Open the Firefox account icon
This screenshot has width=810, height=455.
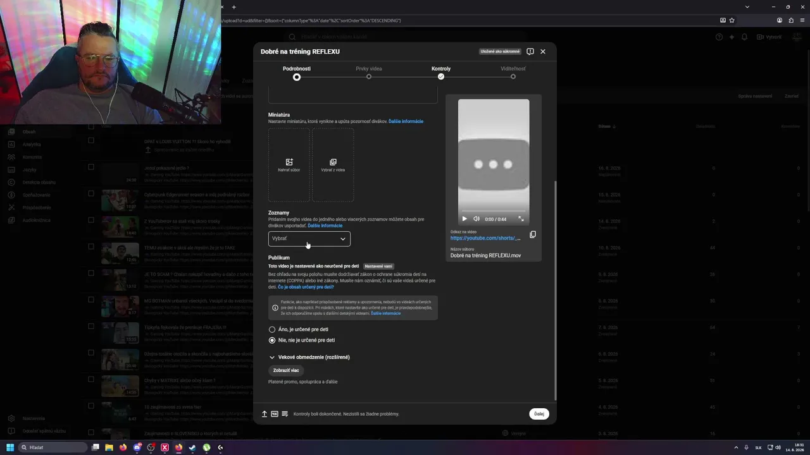pos(780,20)
